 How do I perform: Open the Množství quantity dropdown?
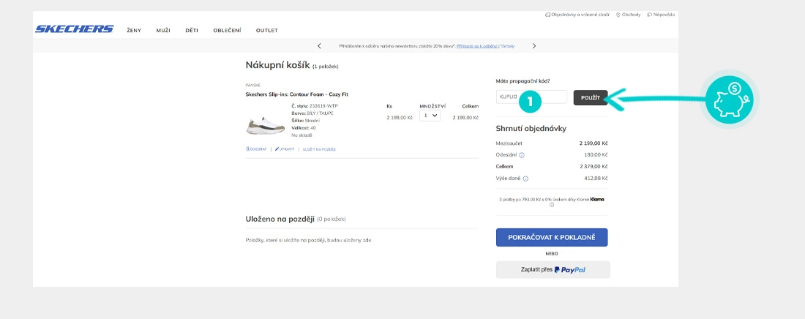coord(430,116)
